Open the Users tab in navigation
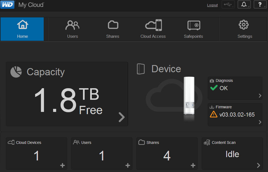This screenshot has height=172, width=268. (x=72, y=29)
